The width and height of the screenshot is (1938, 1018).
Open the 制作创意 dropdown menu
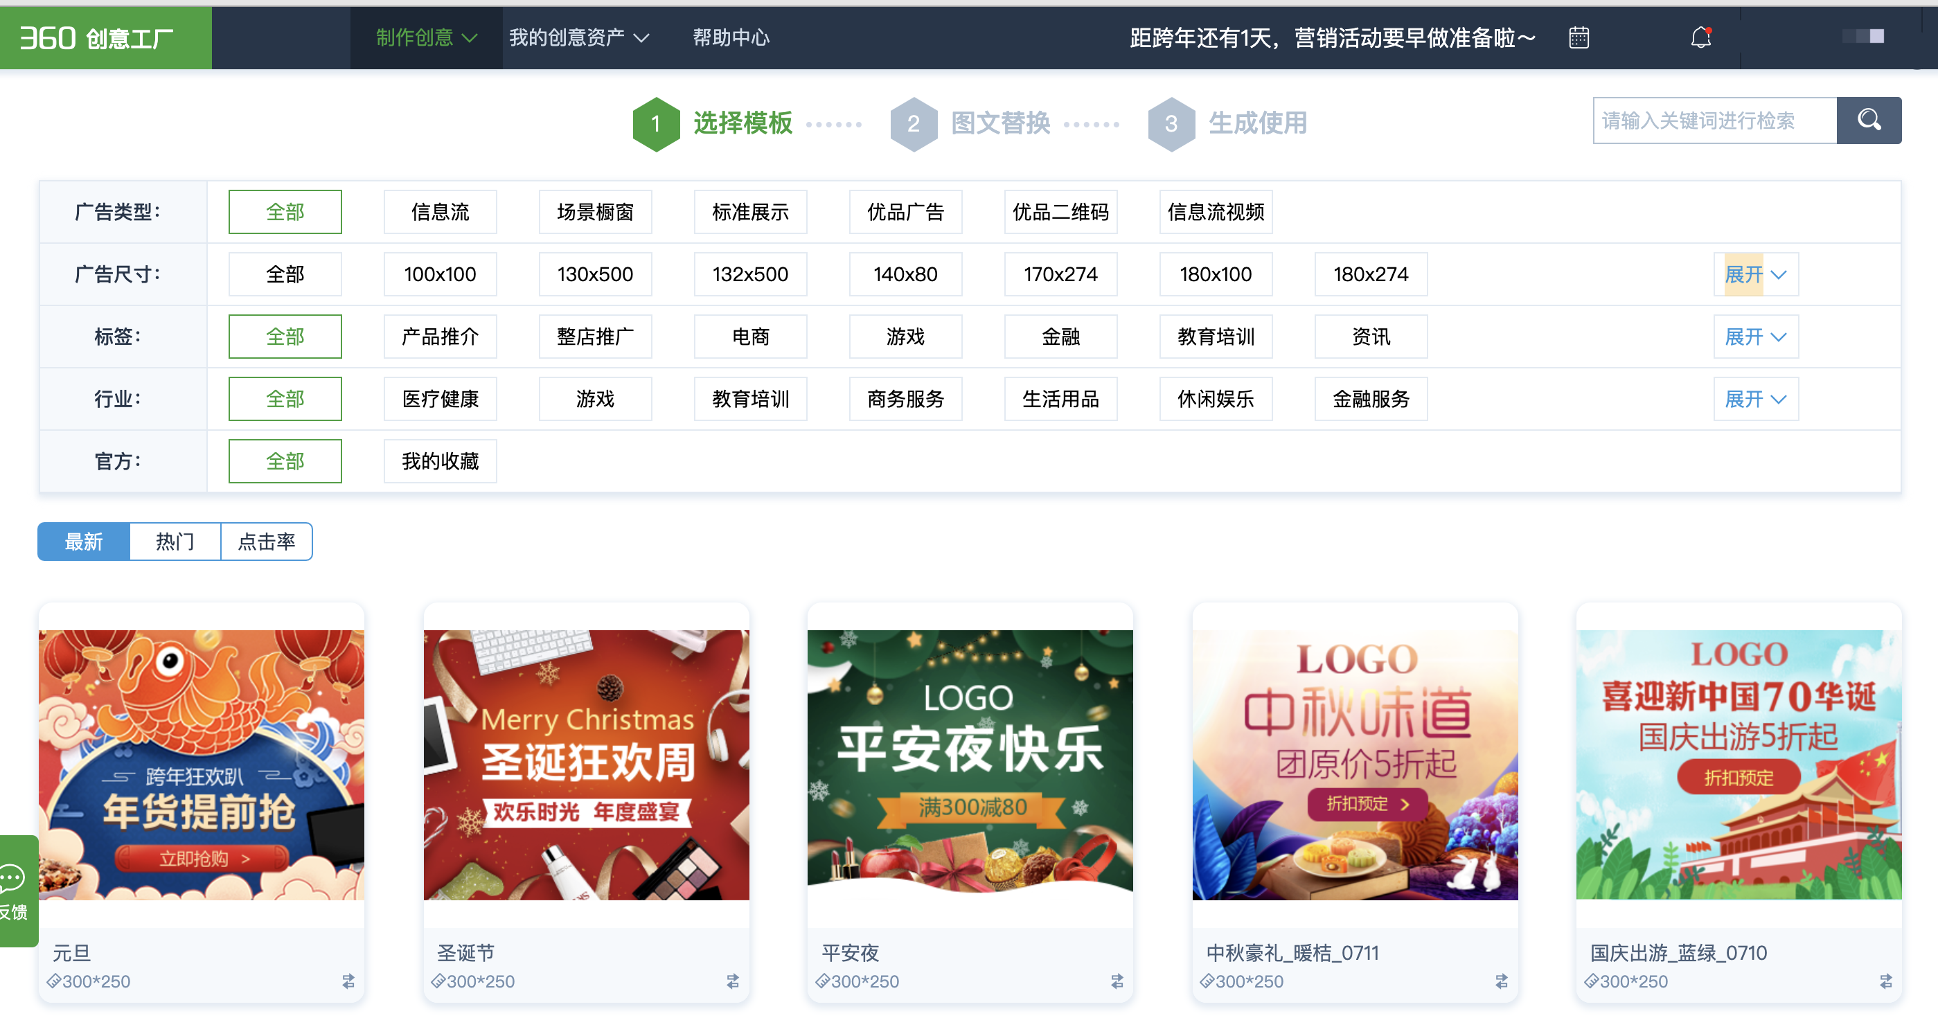[x=427, y=37]
